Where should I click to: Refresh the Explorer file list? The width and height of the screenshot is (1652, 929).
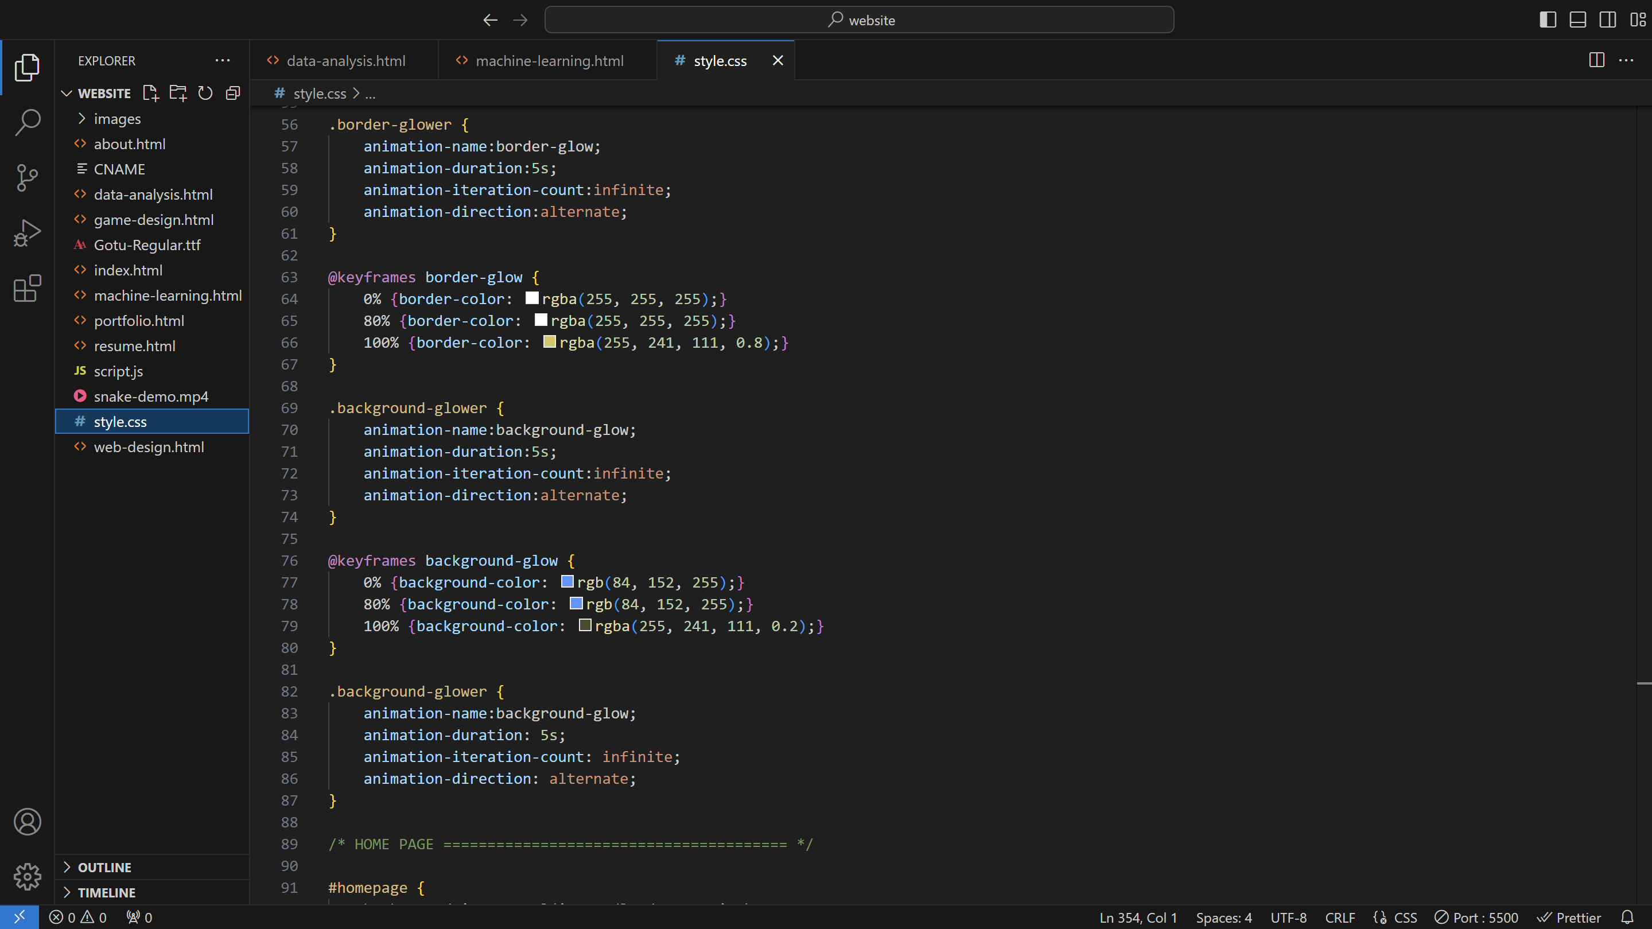click(x=205, y=93)
